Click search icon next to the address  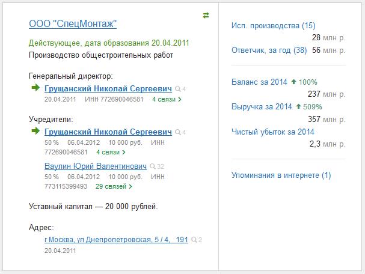[194, 240]
